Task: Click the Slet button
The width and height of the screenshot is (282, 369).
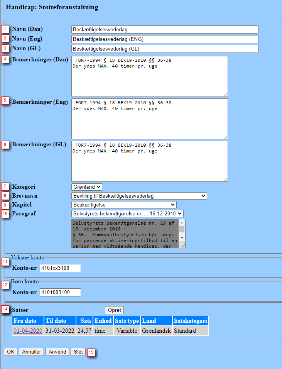Action: pos(78,352)
